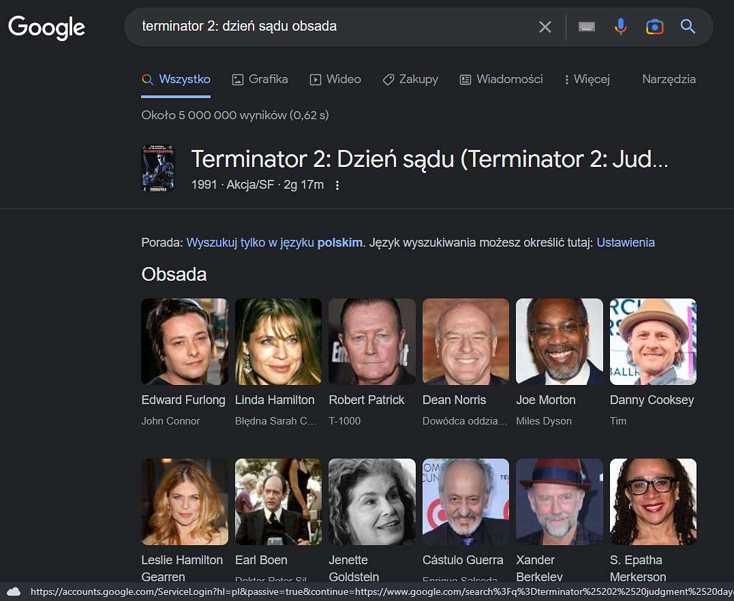
Task: Click 'Wyszukuj tylko w języku polskim' link
Action: [275, 243]
